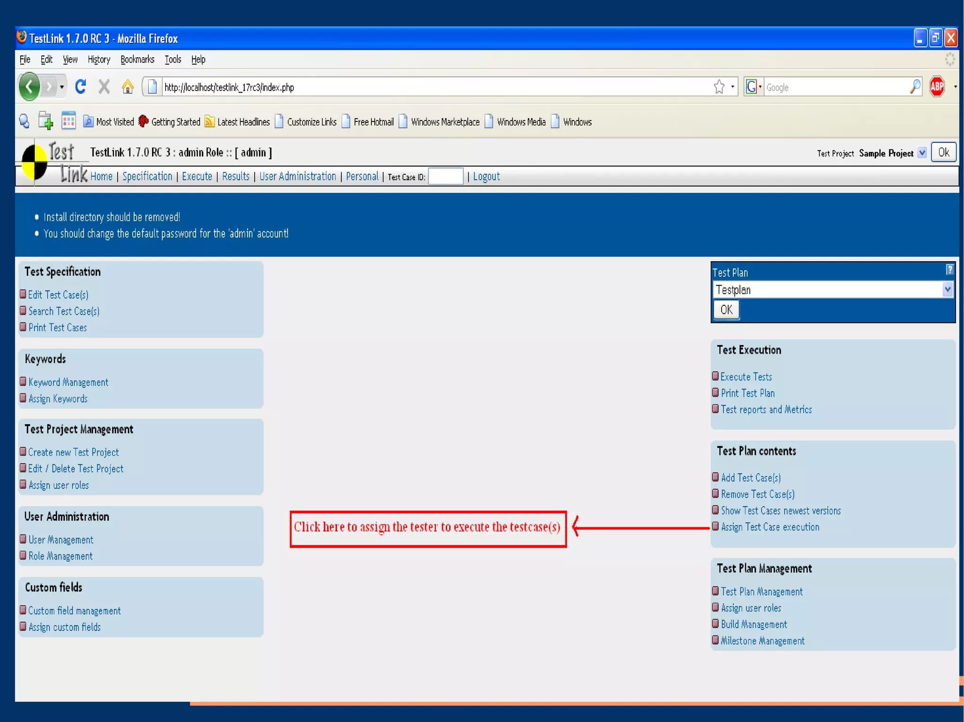964x722 pixels.
Task: Expand the Test Project Sample Project dropdown
Action: pyautogui.click(x=922, y=153)
